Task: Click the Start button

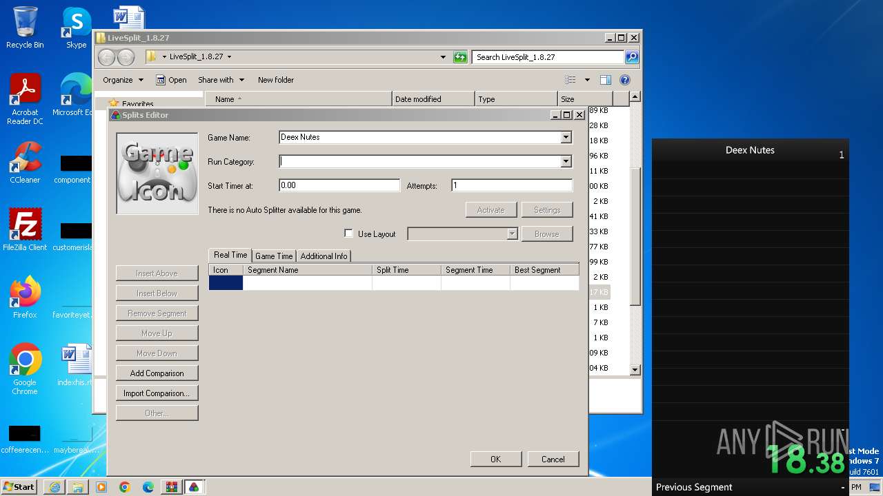Action: coord(19,487)
